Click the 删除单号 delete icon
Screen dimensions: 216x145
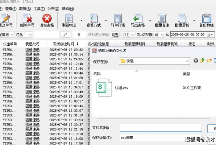click(x=27, y=18)
